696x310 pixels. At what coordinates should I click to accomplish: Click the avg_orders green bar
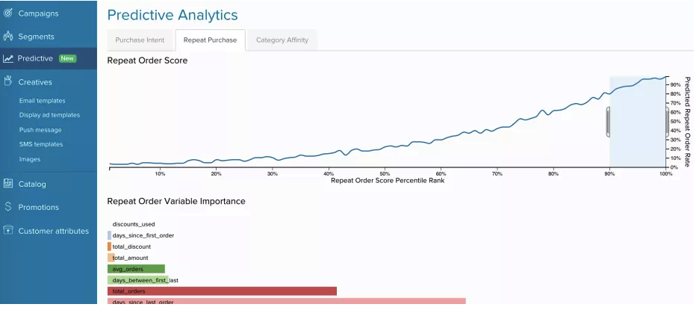coord(136,269)
